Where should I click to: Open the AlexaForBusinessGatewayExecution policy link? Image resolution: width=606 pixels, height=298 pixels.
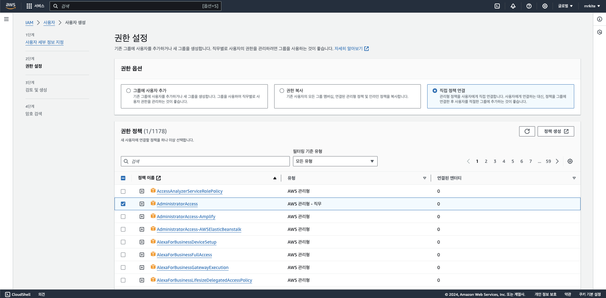point(192,267)
